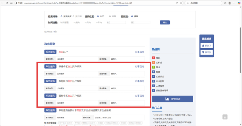This screenshot has width=242, height=126.
Task: Open 办事指南 for 既有居民热力补户报装
Action: pyautogui.click(x=140, y=81)
